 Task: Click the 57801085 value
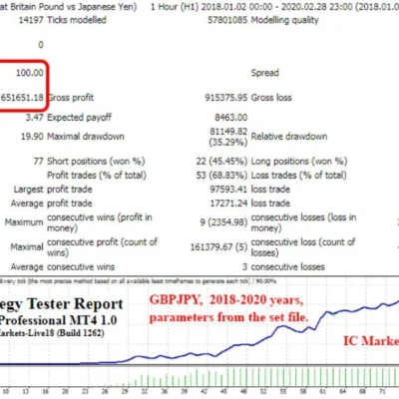pyautogui.click(x=227, y=20)
